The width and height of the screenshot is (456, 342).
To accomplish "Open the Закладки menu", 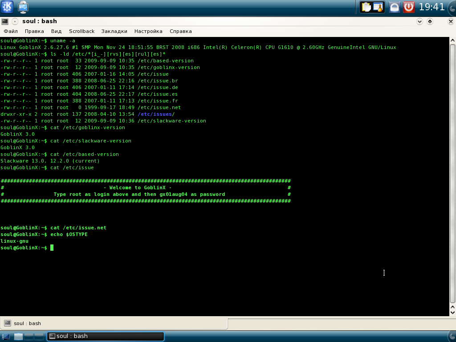I will (114, 31).
